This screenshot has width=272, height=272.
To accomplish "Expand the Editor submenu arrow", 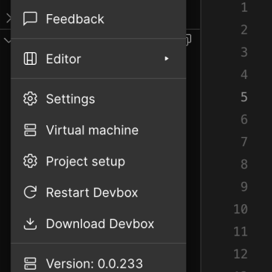I will coord(166,59).
